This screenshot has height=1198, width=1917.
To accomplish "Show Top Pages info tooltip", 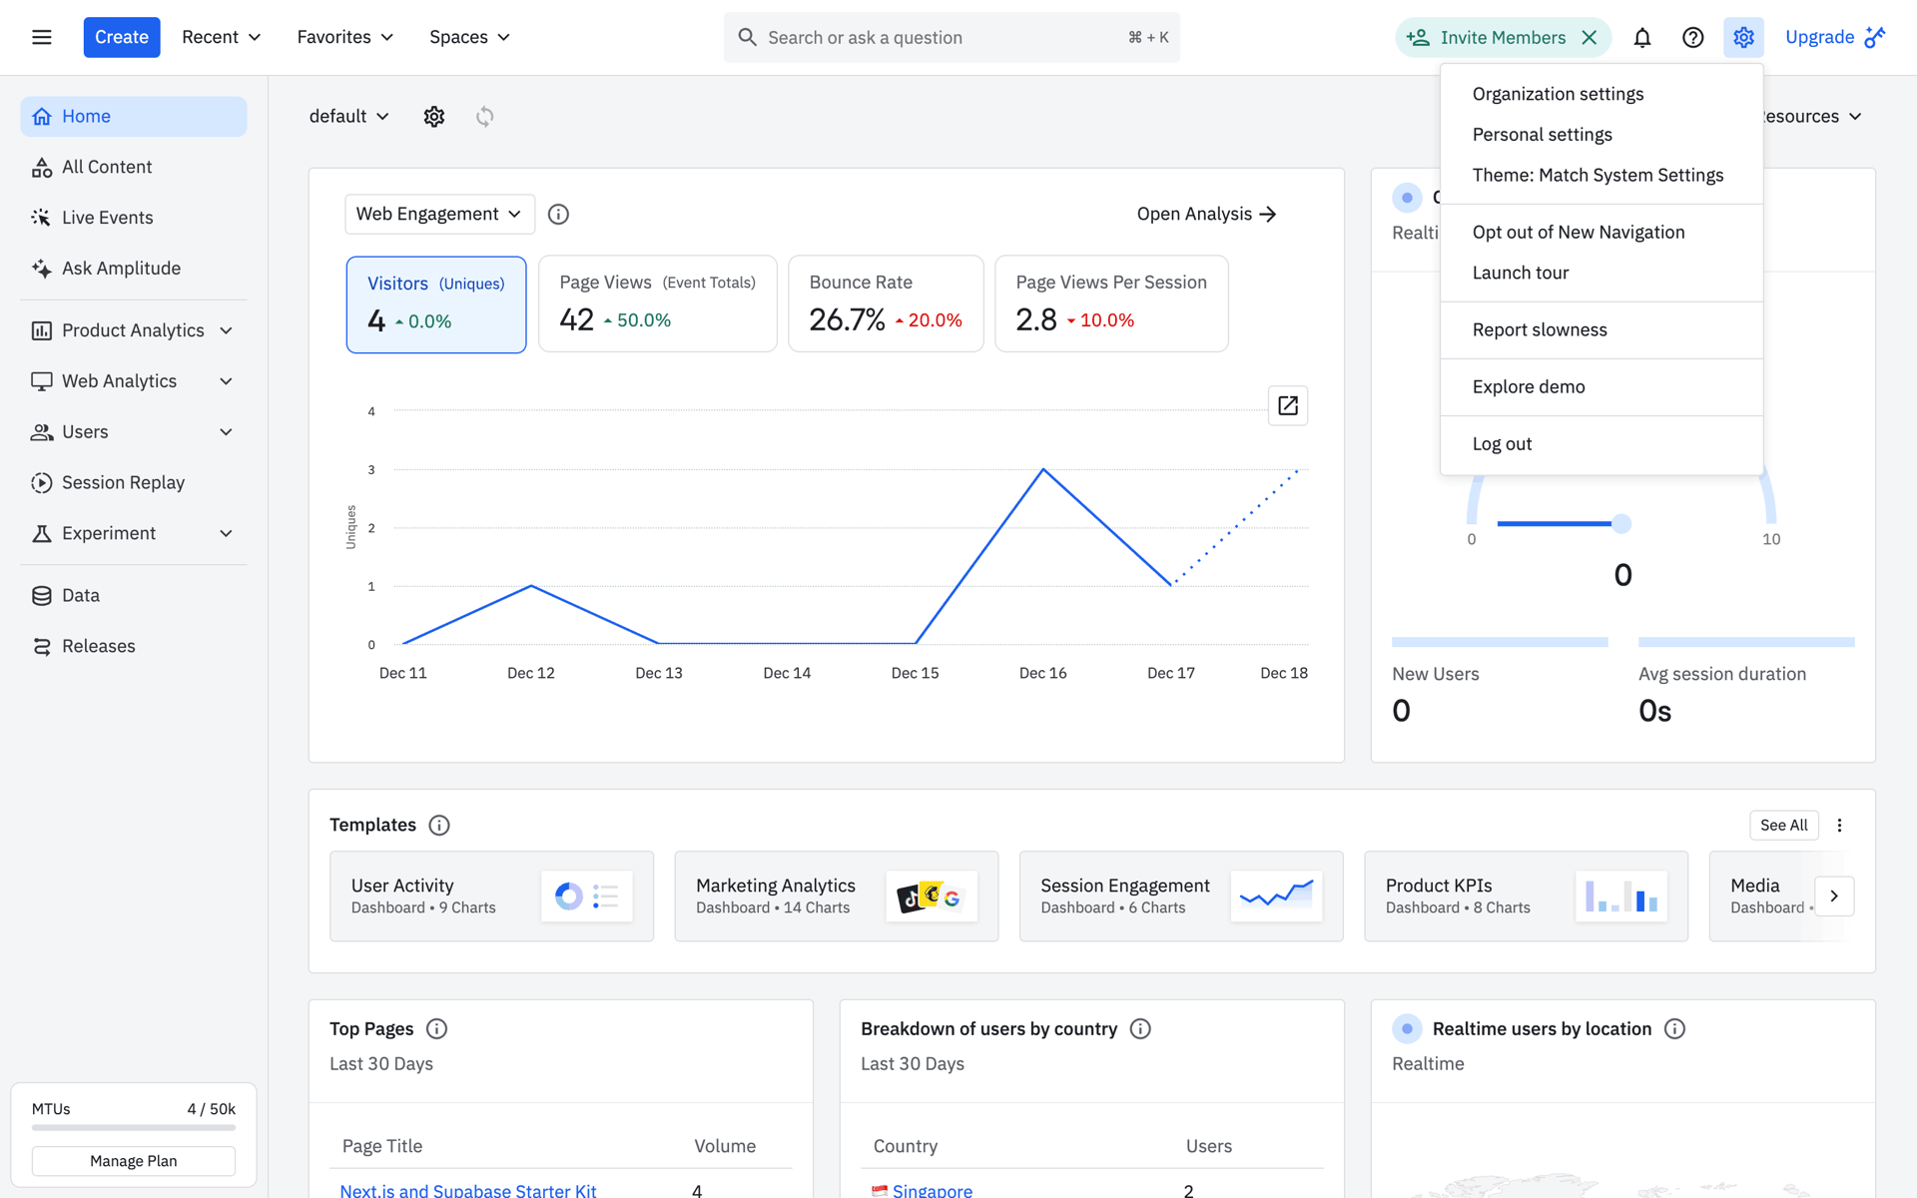I will tap(436, 1028).
